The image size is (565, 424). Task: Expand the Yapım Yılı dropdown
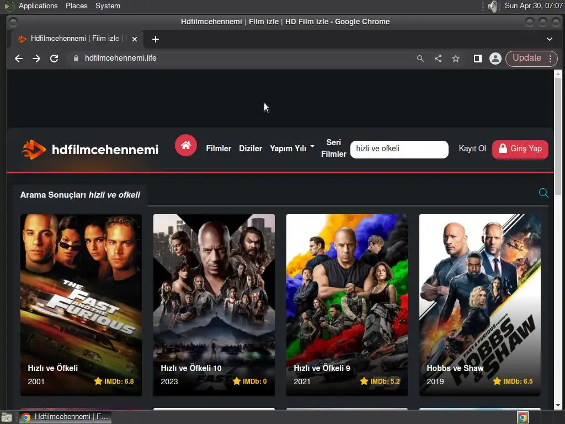pos(292,148)
